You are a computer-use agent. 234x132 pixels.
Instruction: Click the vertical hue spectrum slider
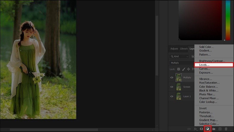(228, 20)
